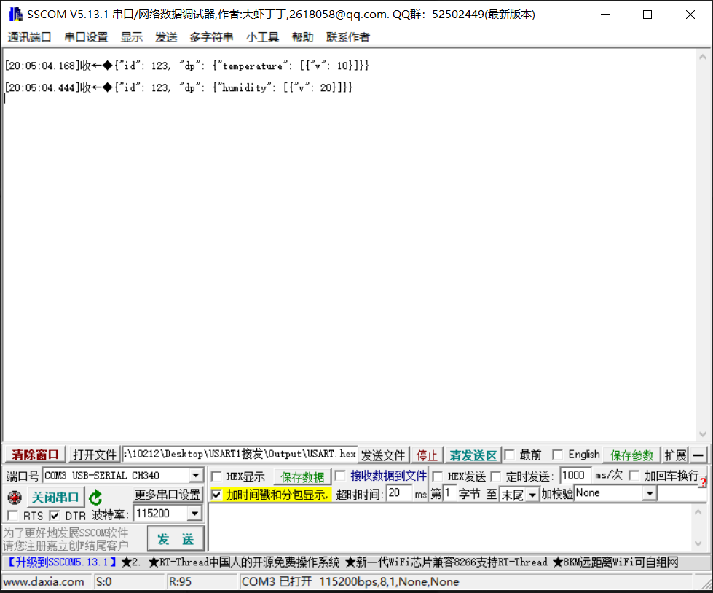Click the green refresh serial ports icon
713x593 pixels.
(95, 498)
